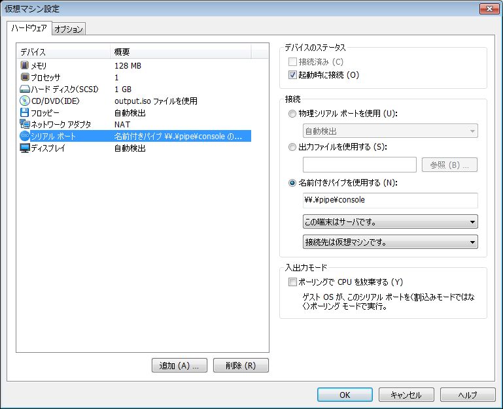Select the ハード ディスク (SCSI) row

click(x=135, y=89)
